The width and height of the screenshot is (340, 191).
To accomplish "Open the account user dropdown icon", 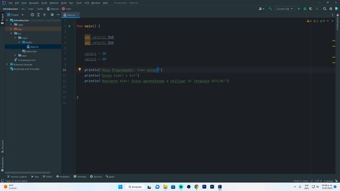I will [261, 9].
